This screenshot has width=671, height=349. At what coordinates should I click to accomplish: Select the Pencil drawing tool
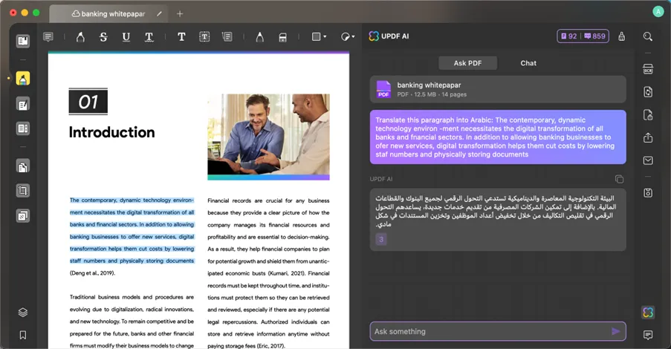[x=259, y=37]
